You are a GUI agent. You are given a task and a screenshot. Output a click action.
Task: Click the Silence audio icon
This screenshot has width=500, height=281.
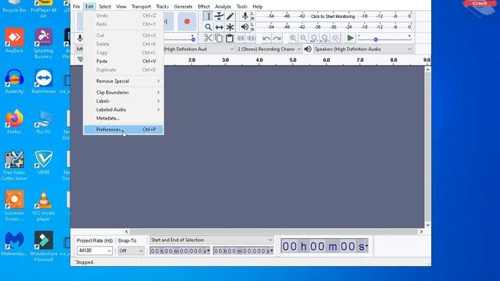(x=252, y=38)
